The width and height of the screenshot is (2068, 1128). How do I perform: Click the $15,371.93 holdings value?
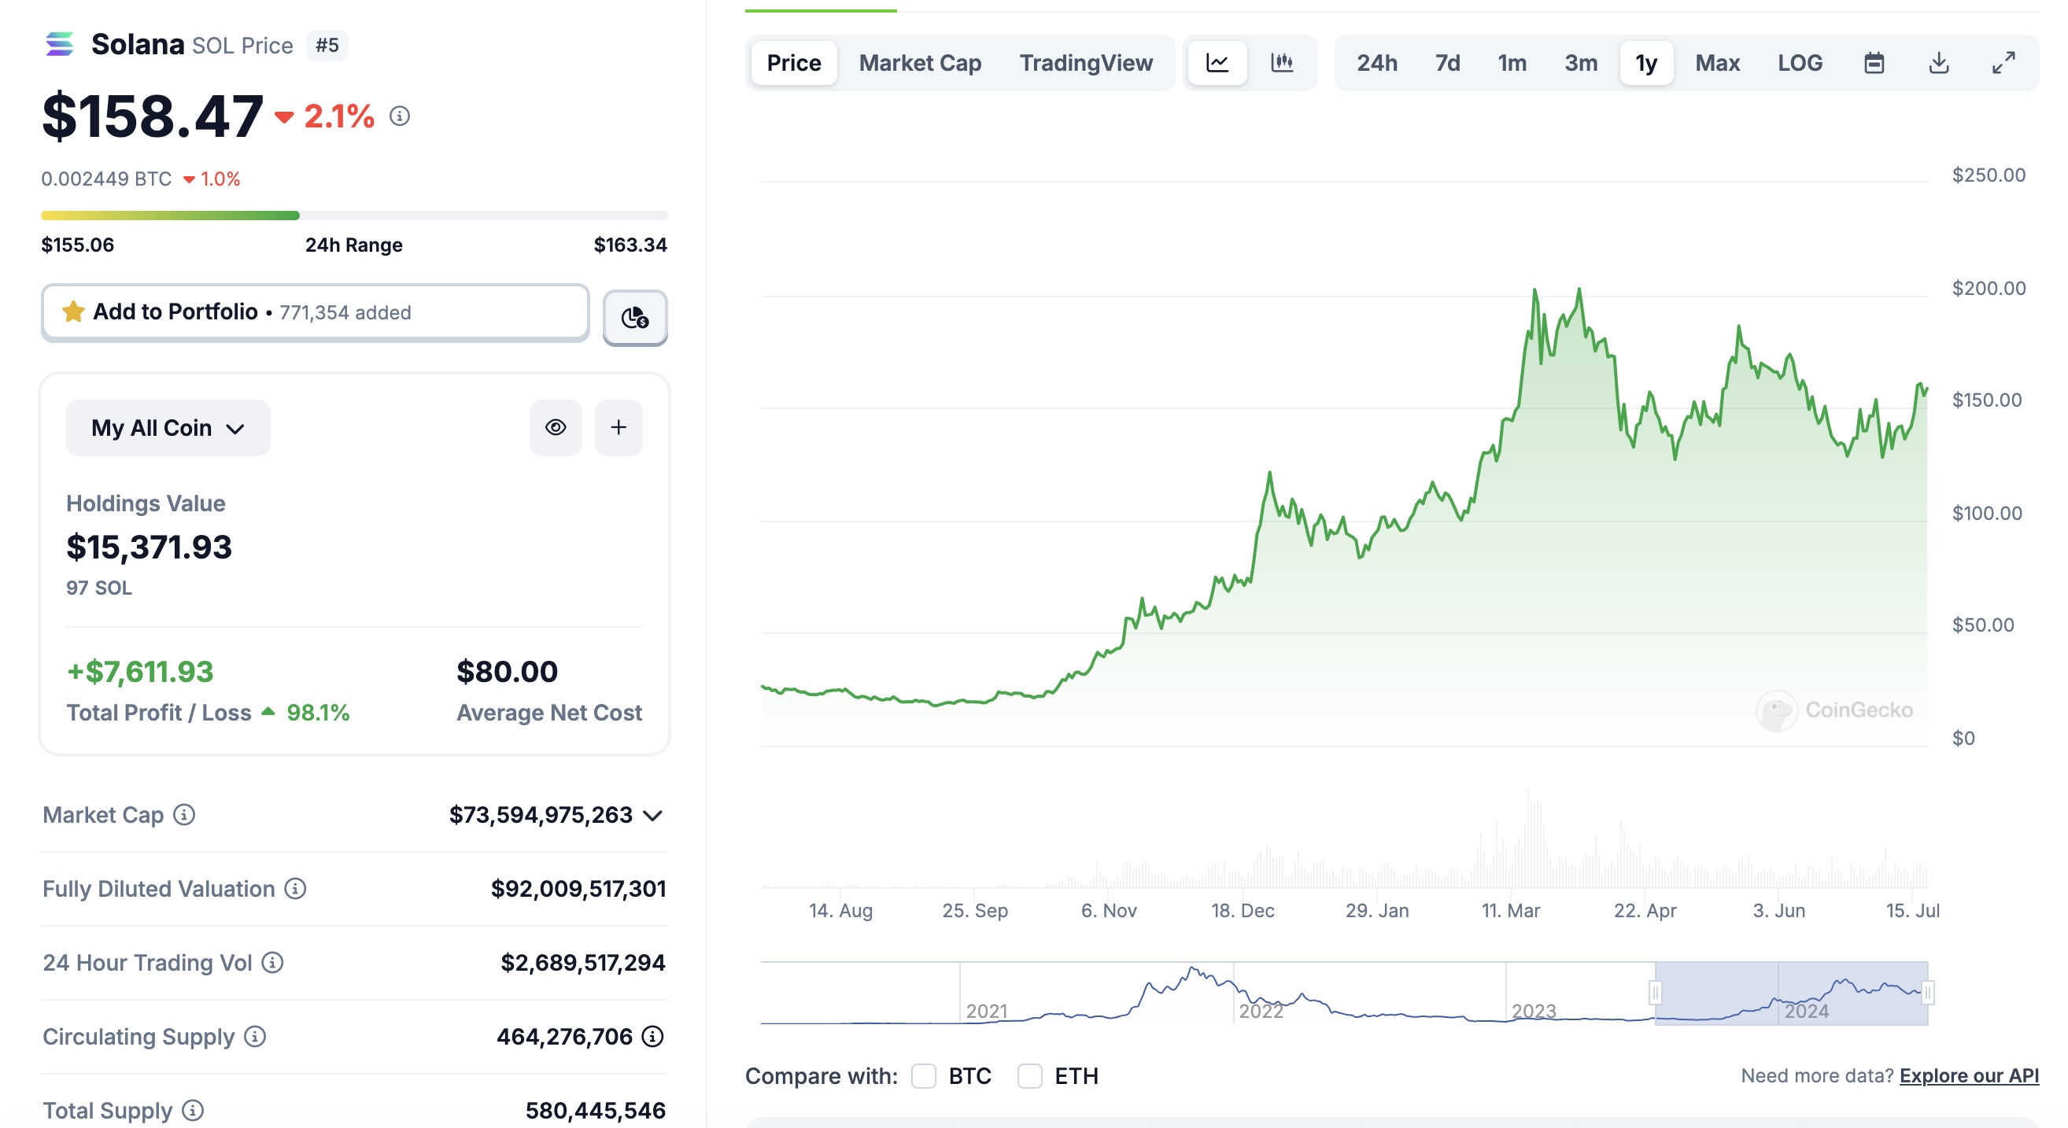[149, 547]
